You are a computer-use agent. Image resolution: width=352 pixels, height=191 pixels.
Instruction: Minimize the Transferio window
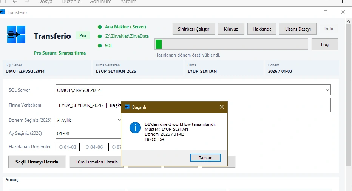pos(309,12)
